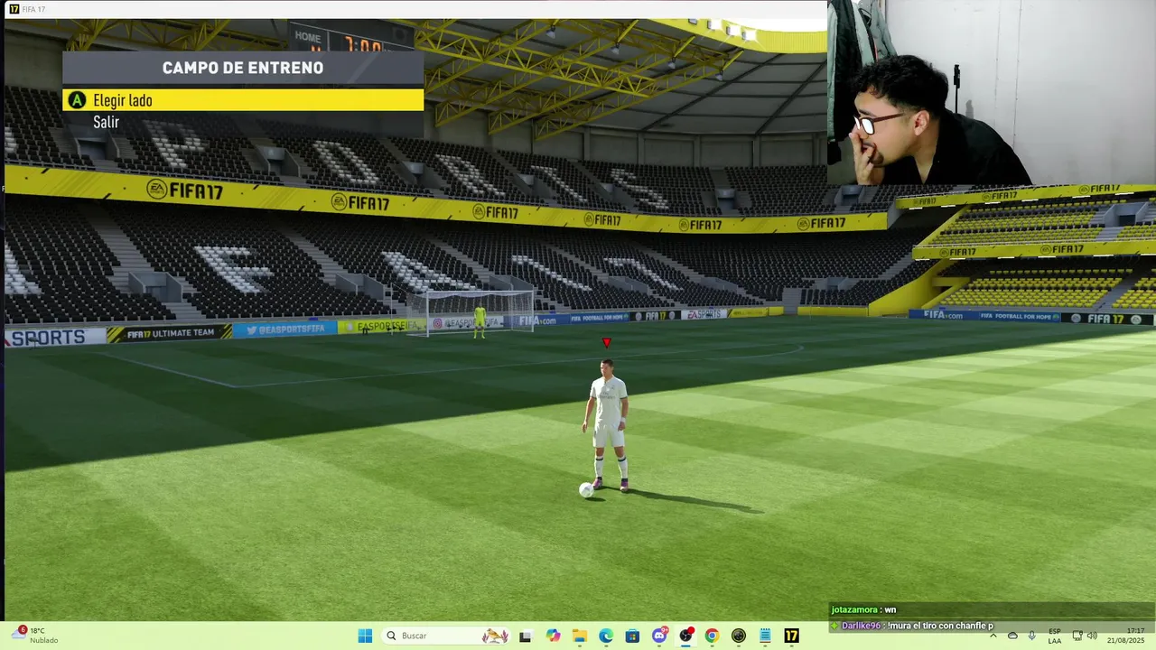Viewport: 1156px width, 650px height.
Task: Click the streamer webcam overlay
Action: coord(992,93)
